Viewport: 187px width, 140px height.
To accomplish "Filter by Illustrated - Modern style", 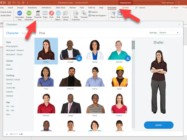I will 15,50.
